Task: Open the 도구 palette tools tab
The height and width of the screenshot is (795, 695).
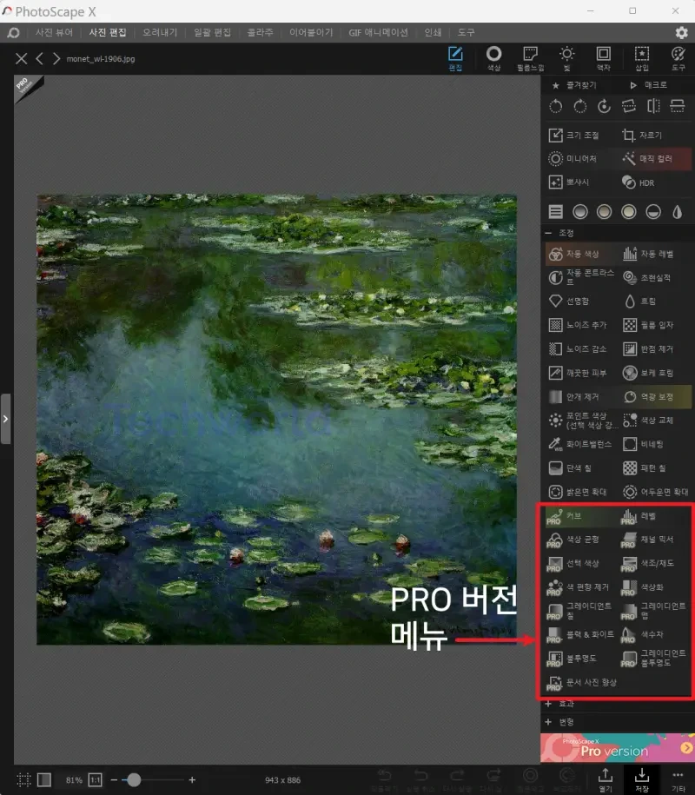Action: [x=678, y=58]
